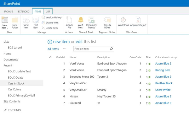Click the Edit Item ribbon icon
This screenshot has width=189, height=115.
36,20
